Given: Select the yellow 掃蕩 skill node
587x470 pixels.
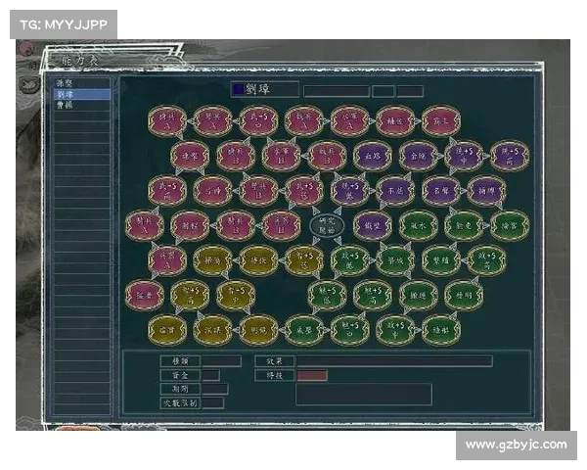Looking at the screenshot, I should click(212, 259).
